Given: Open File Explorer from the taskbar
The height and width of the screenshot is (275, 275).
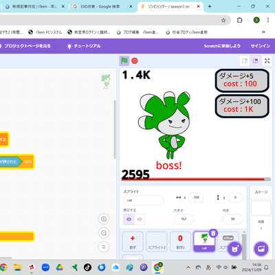Looking at the screenshot, I should [17, 267].
